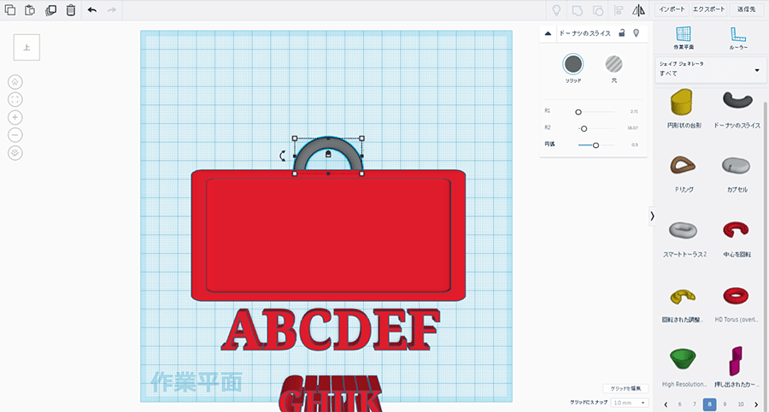Set shape to ソリッド (solid) mode

[573, 64]
